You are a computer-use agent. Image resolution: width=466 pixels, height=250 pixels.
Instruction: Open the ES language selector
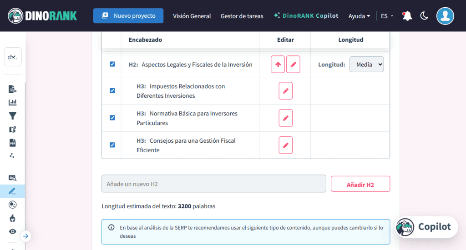[387, 16]
